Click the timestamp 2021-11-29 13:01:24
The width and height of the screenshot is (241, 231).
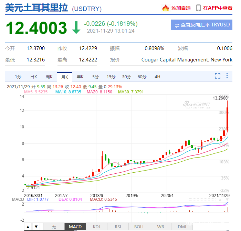[111, 31]
